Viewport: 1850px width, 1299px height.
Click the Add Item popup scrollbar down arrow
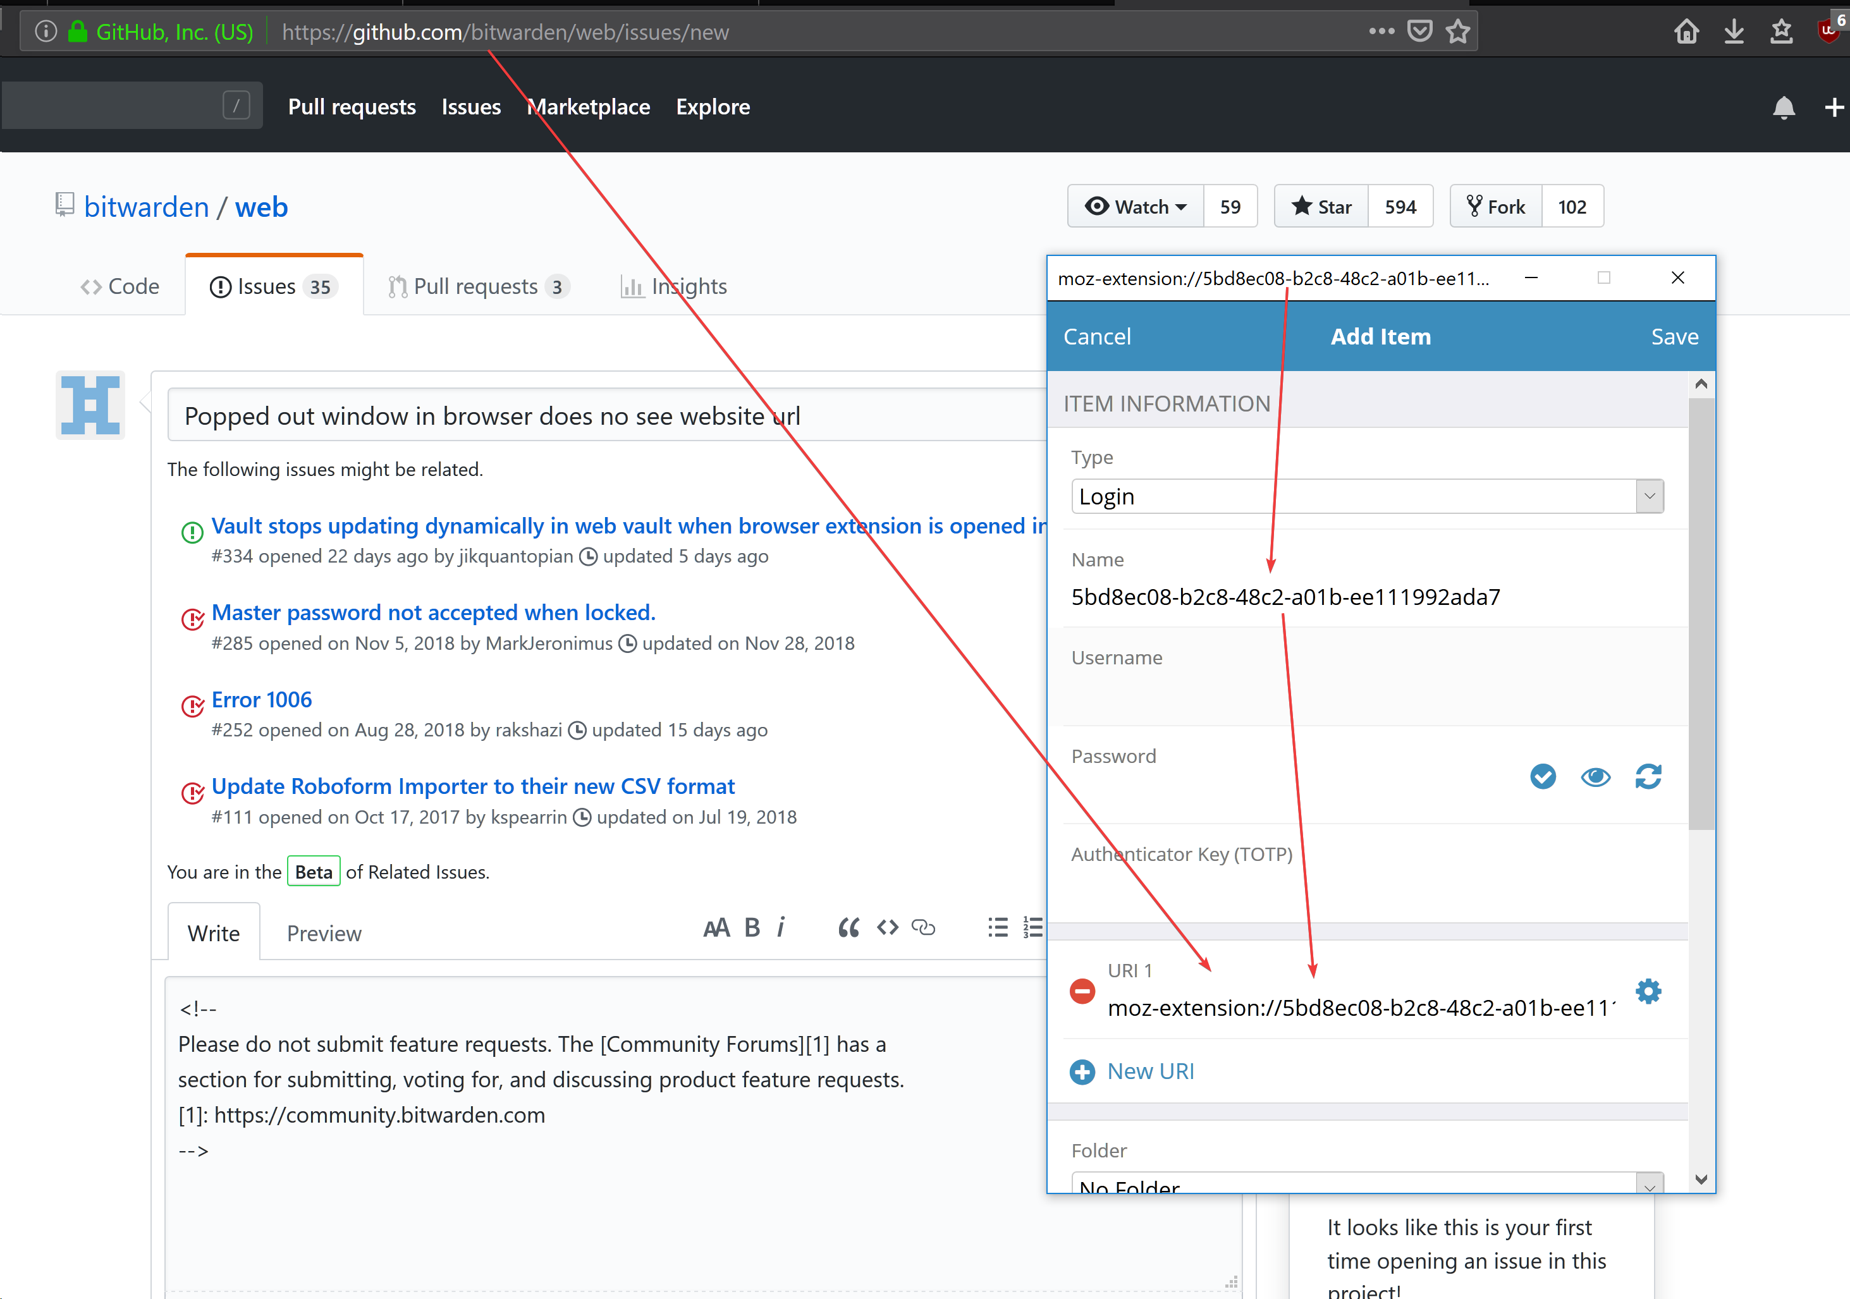pyautogui.click(x=1701, y=1179)
